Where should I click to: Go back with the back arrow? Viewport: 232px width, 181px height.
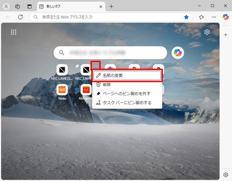pyautogui.click(x=8, y=17)
